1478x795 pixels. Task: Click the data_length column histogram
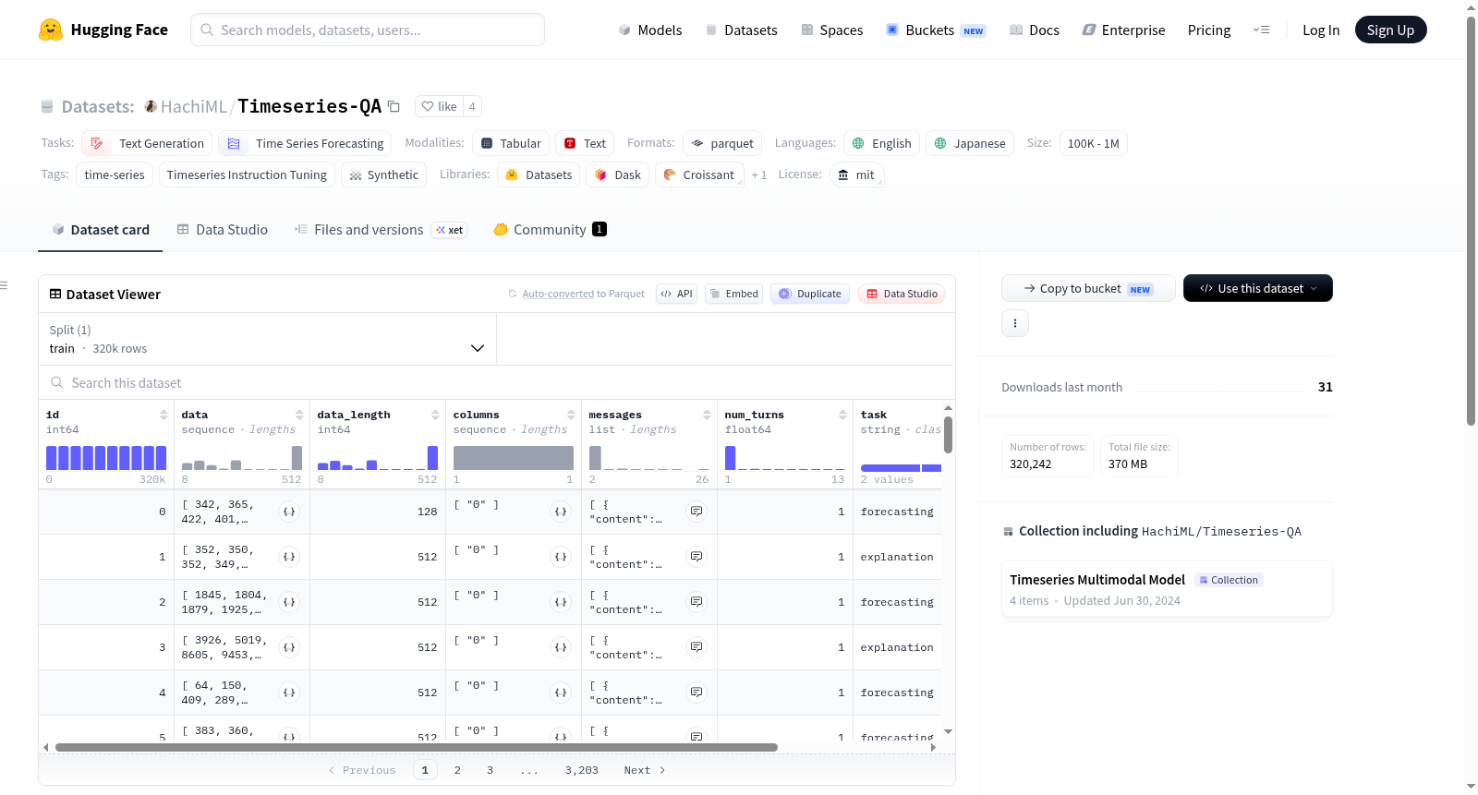[378, 458]
